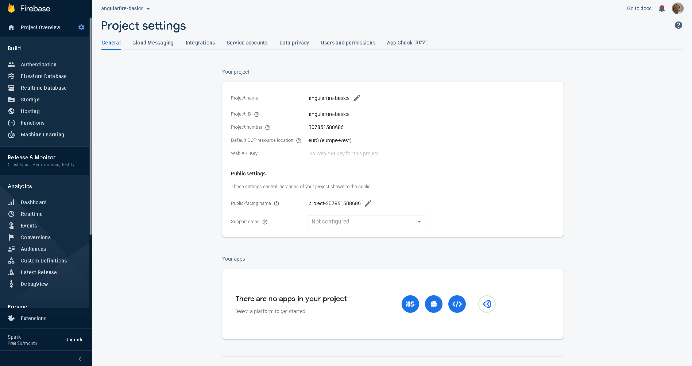Show Public-facing name help tooltip
The height and width of the screenshot is (366, 692).
277,204
